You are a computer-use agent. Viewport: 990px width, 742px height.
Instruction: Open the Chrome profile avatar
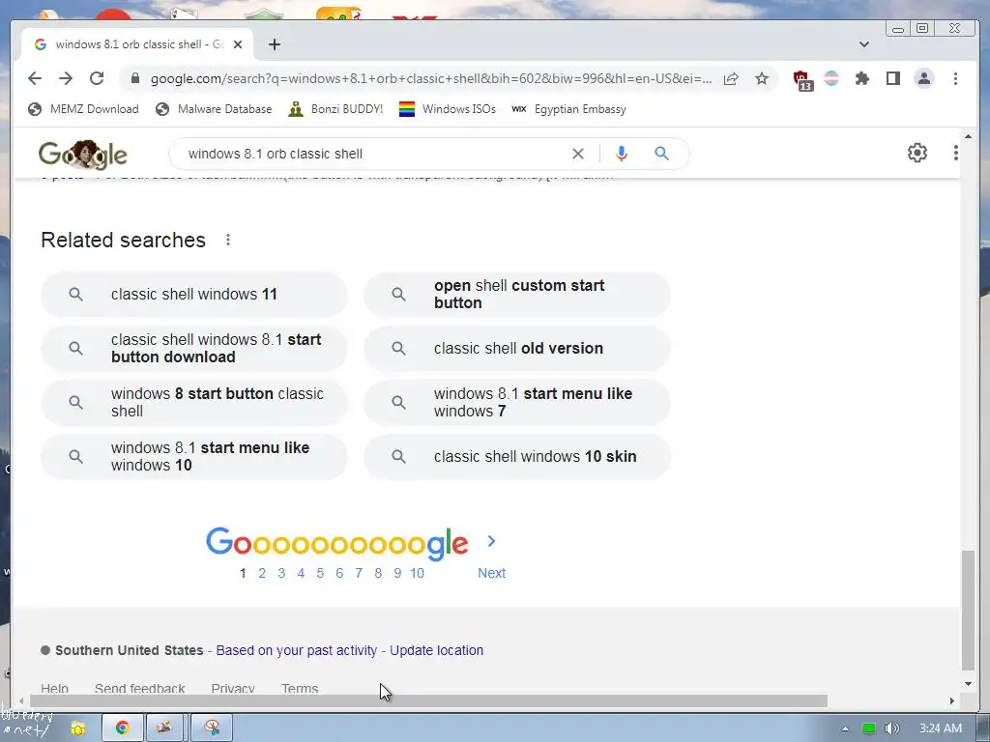point(923,78)
